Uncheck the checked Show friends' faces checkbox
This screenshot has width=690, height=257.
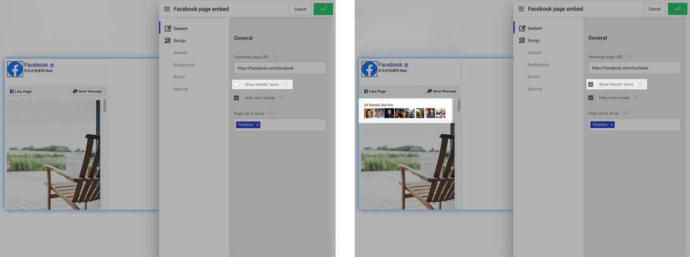click(591, 84)
